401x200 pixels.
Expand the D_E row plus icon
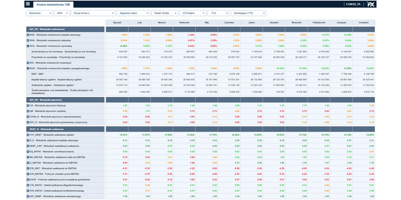[x=28, y=140]
